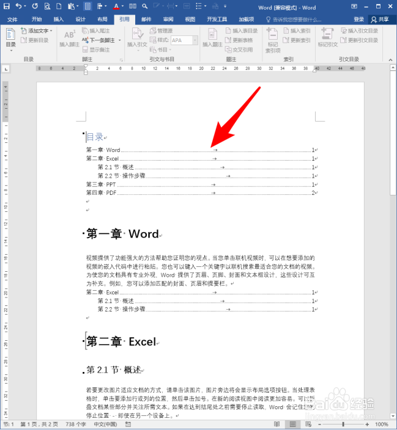Click 插入引文目录 button

(359, 31)
